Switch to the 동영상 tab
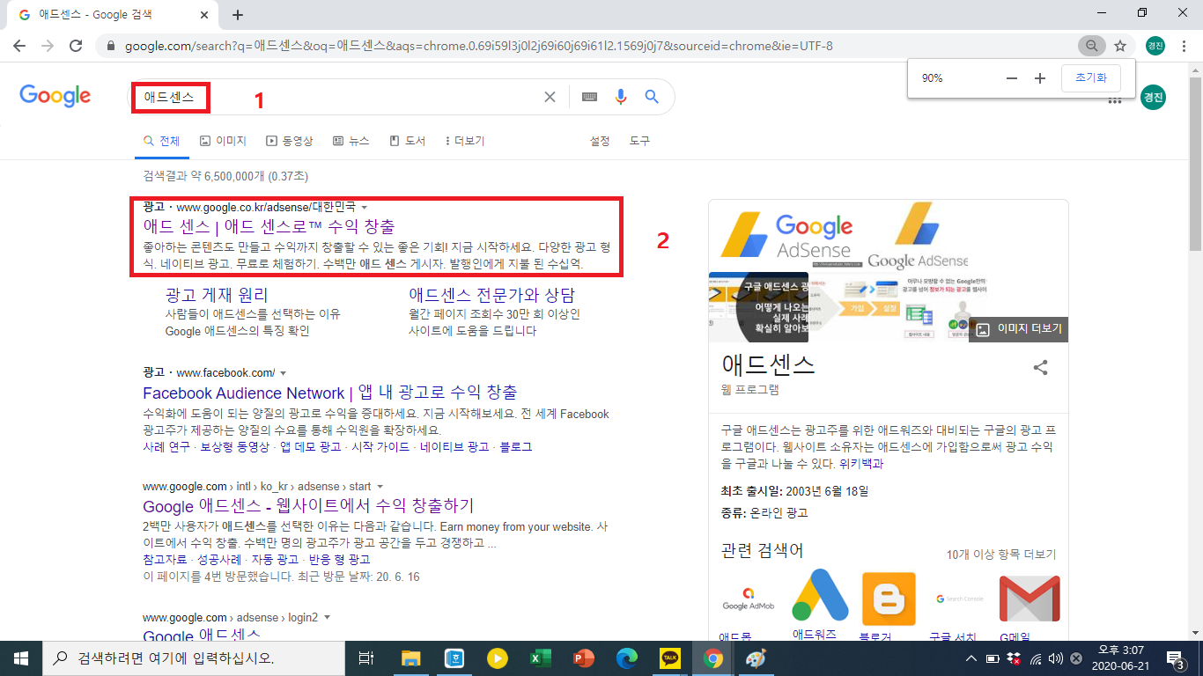The width and height of the screenshot is (1203, 676). (x=290, y=141)
